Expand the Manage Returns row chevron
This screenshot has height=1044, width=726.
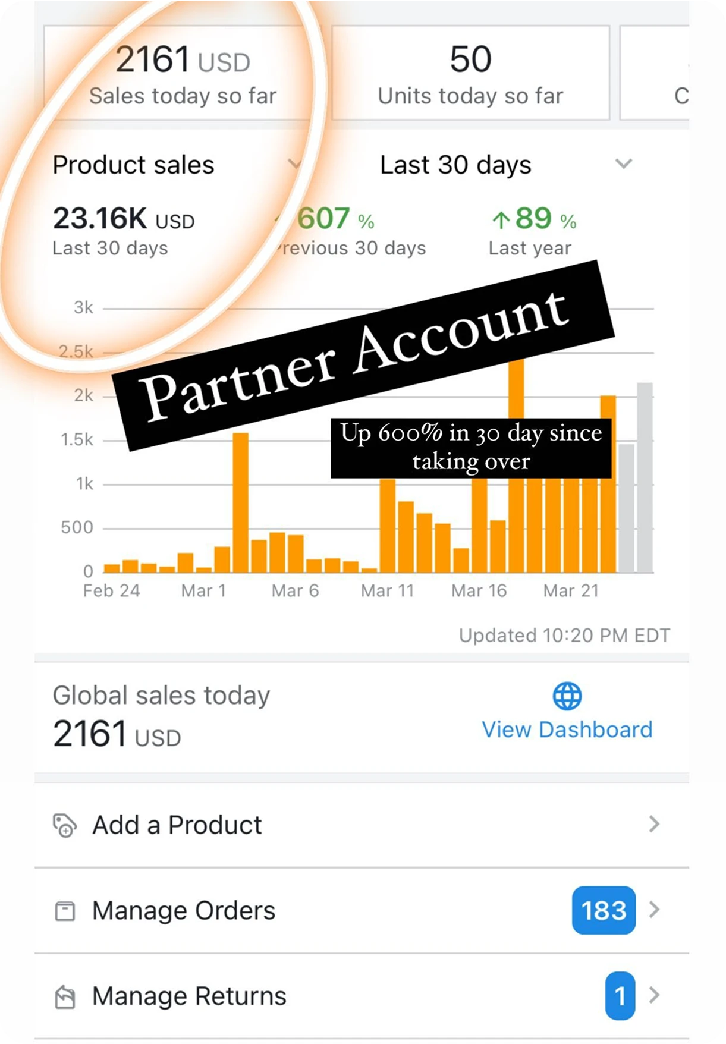[654, 995]
